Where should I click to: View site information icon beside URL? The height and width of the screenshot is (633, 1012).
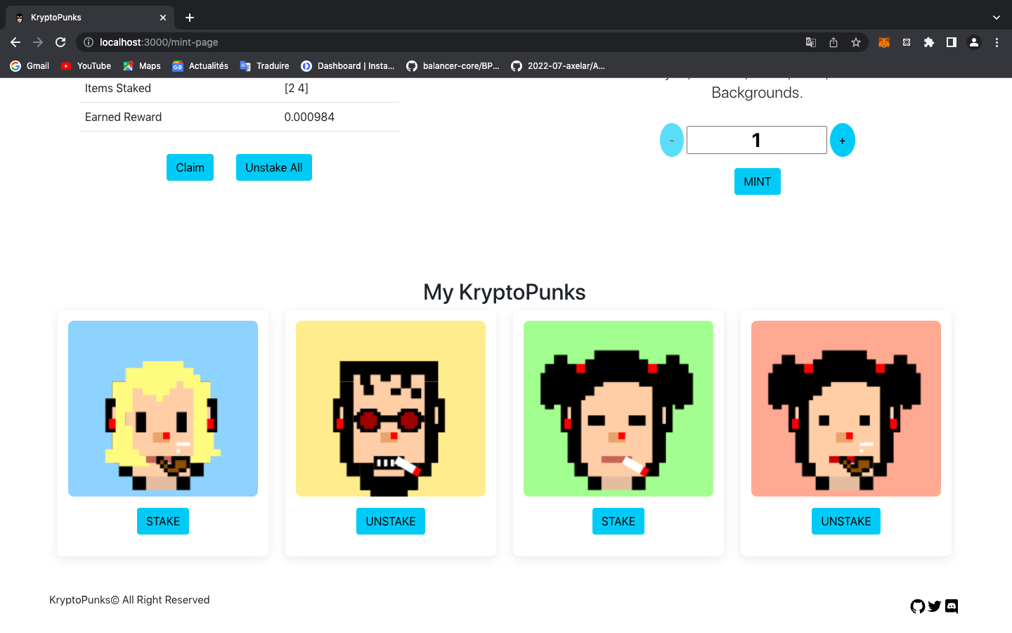point(89,42)
